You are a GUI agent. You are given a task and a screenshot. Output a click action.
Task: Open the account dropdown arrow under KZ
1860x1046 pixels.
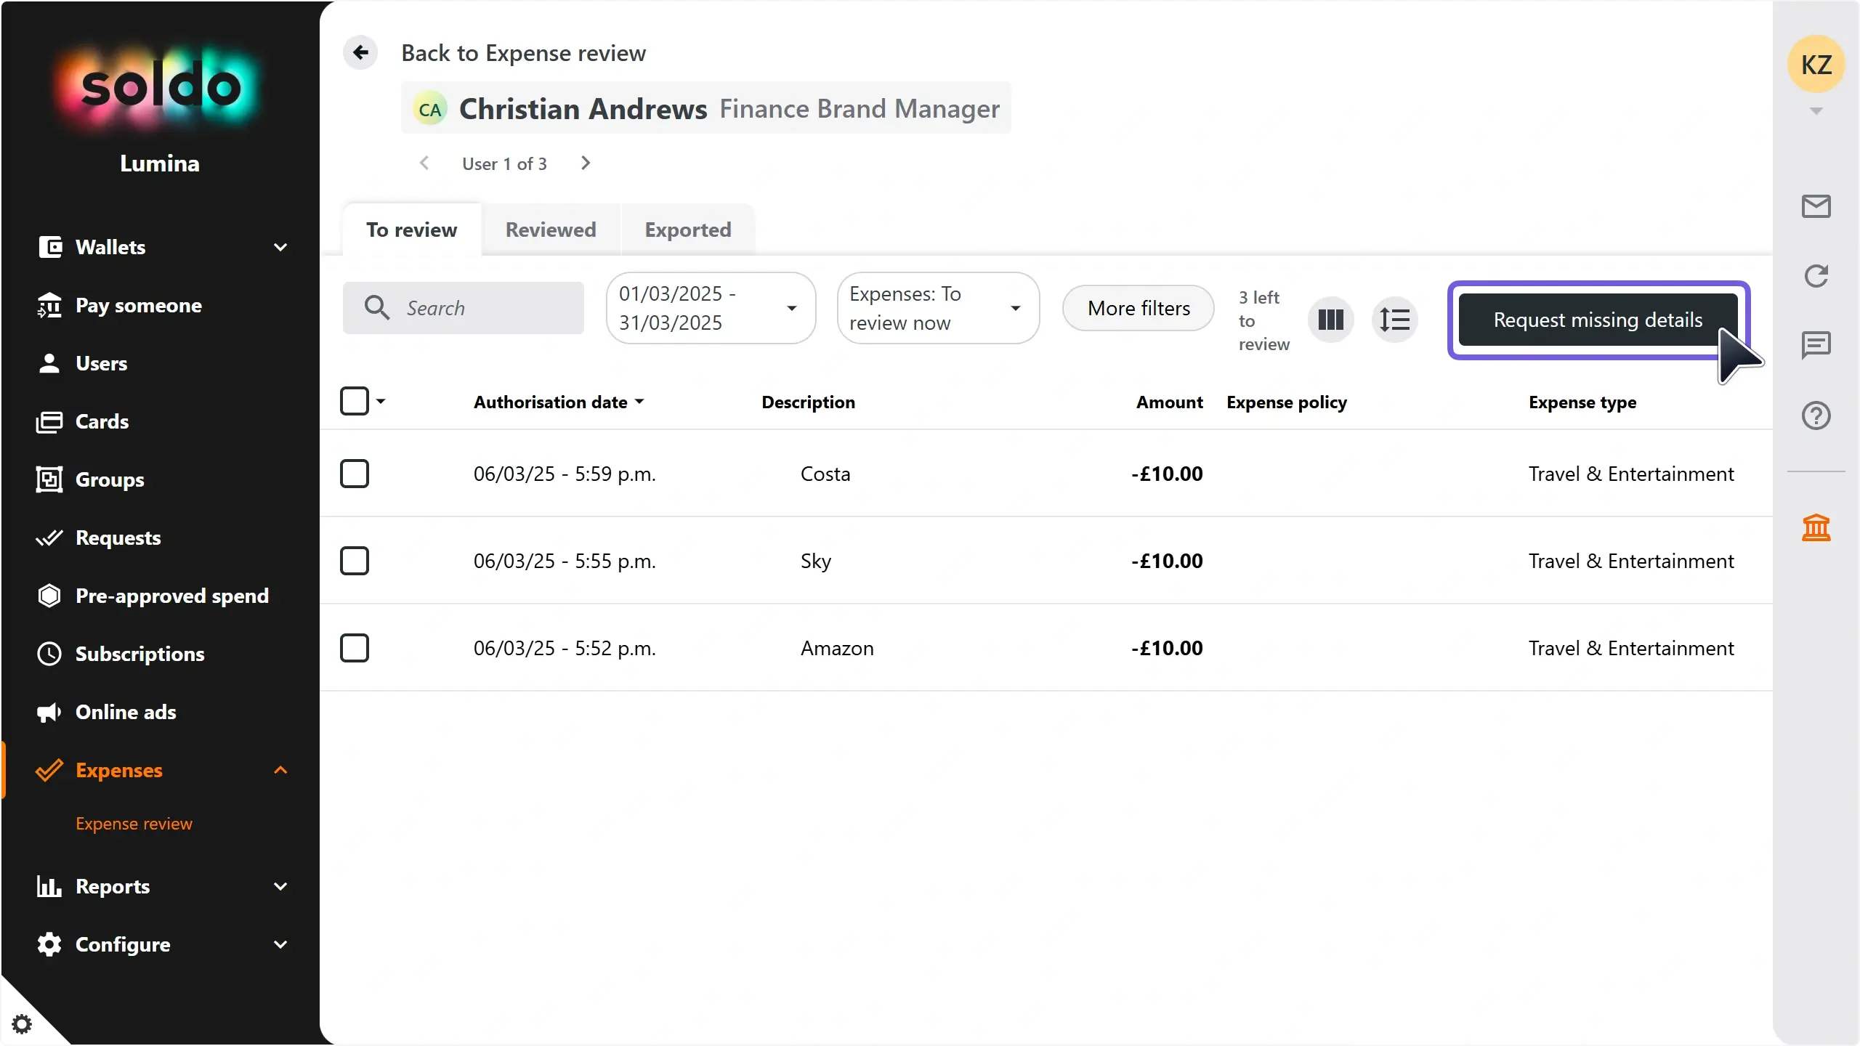(1816, 111)
